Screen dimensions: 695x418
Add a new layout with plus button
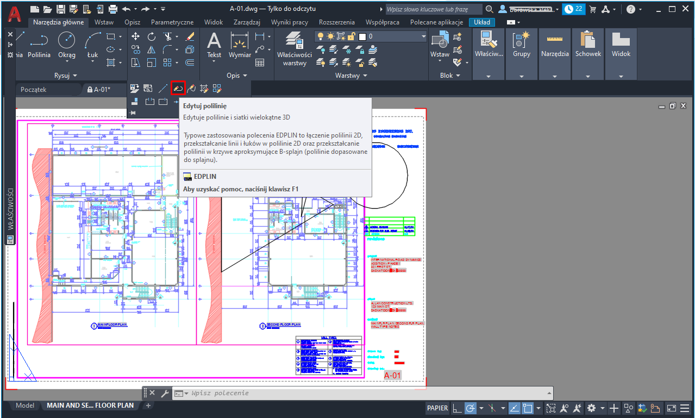(148, 405)
